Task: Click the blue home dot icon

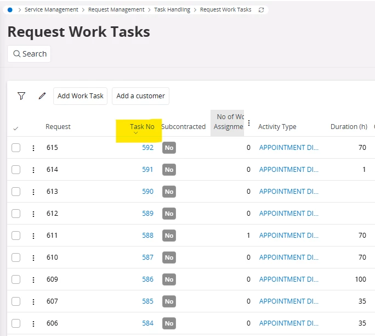Action: coord(10,10)
